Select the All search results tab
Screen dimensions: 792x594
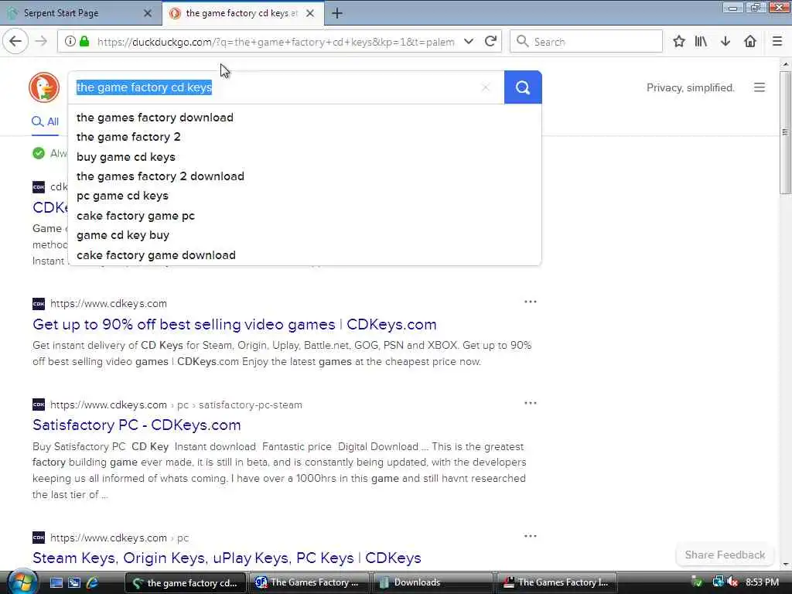pyautogui.click(x=45, y=121)
